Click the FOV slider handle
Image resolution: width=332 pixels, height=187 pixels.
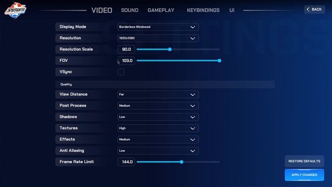(x=219, y=61)
